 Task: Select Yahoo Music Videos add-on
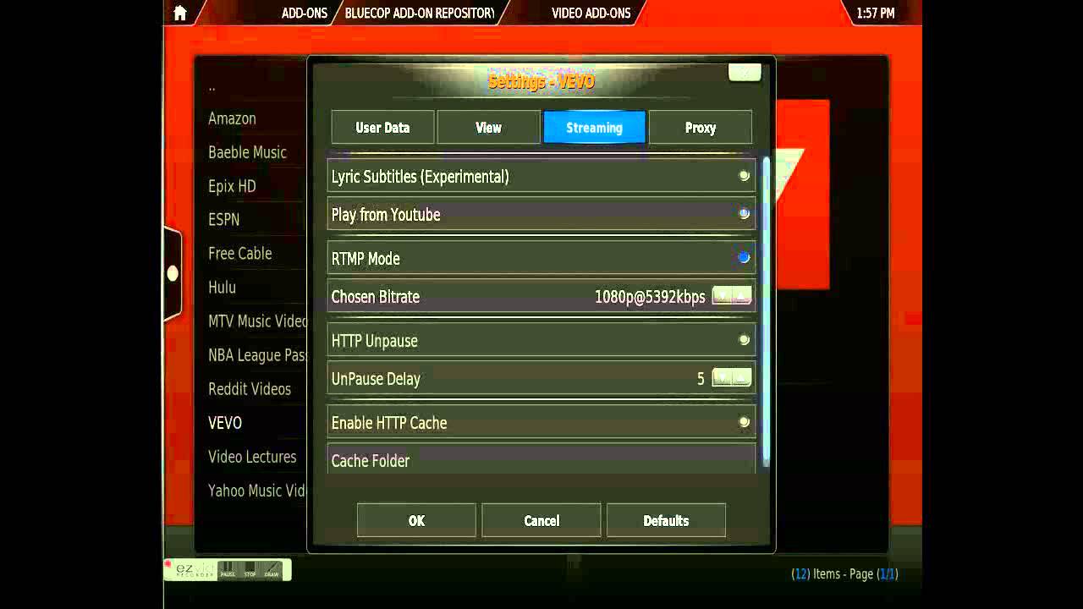coord(258,491)
